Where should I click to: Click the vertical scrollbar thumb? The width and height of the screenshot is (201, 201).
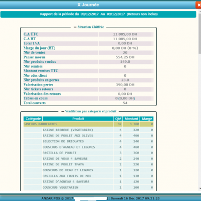(200, 33)
